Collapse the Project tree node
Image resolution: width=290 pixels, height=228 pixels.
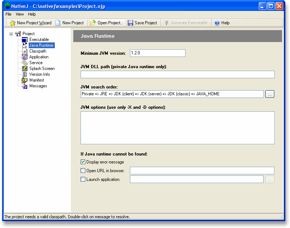11,34
